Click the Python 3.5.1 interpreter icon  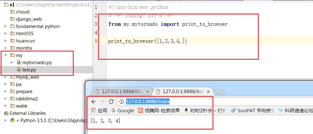pos(13,120)
